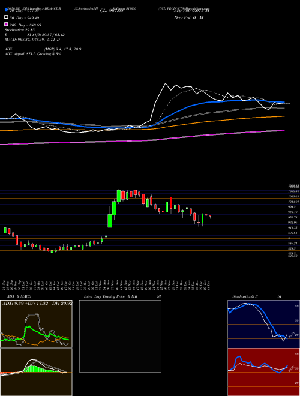Click the 994.2 price axis label
Image resolution: width=300 pixels, height=396 pixels.
tap(292, 207)
